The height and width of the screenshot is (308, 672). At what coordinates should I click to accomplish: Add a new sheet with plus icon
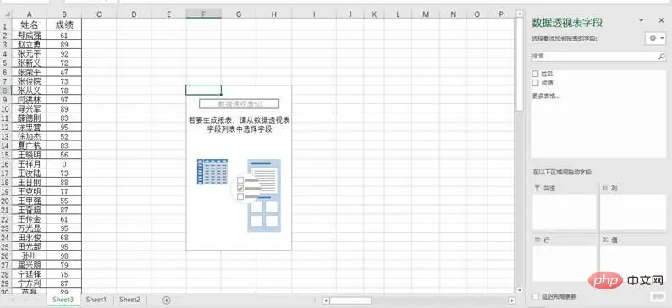[167, 300]
